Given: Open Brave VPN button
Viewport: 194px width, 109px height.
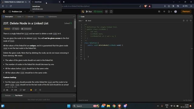Looking at the screenshot, I should point(185,6).
